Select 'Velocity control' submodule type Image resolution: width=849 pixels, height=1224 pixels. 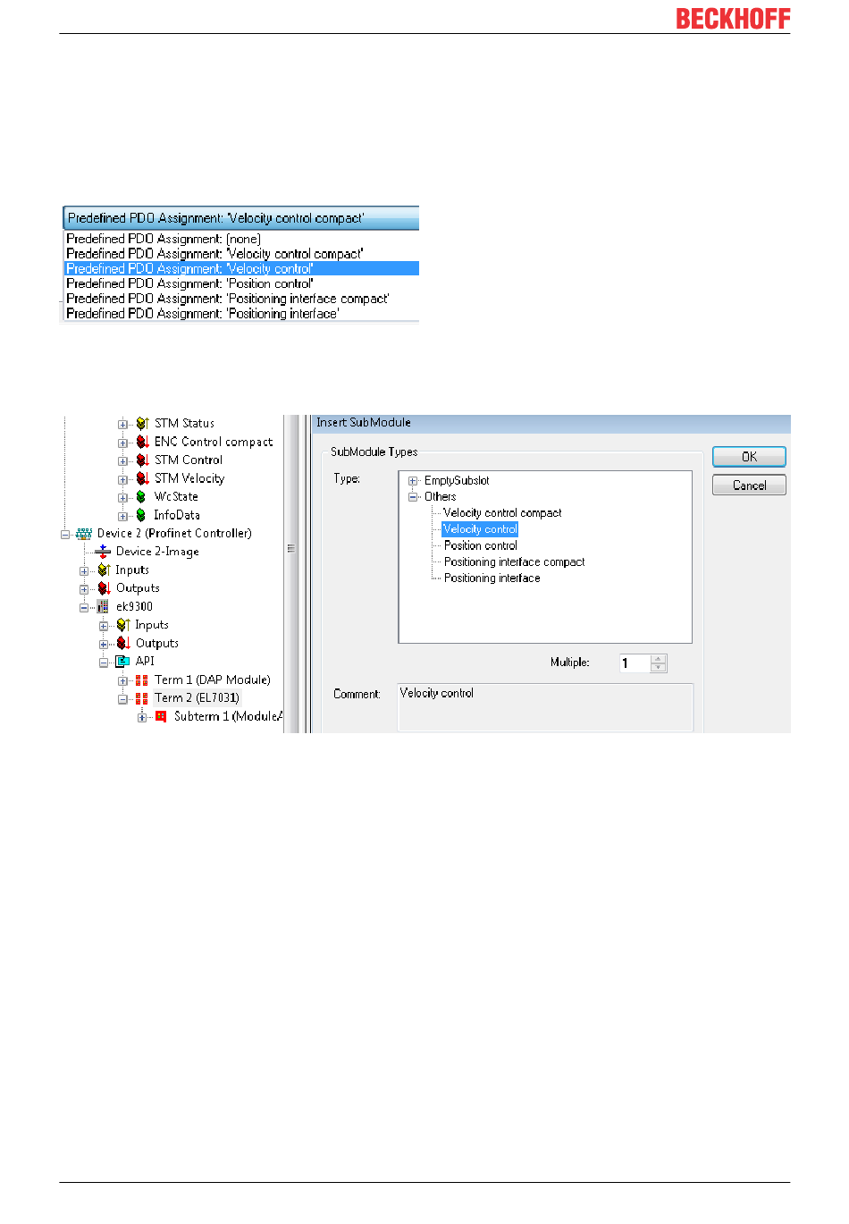(x=480, y=529)
